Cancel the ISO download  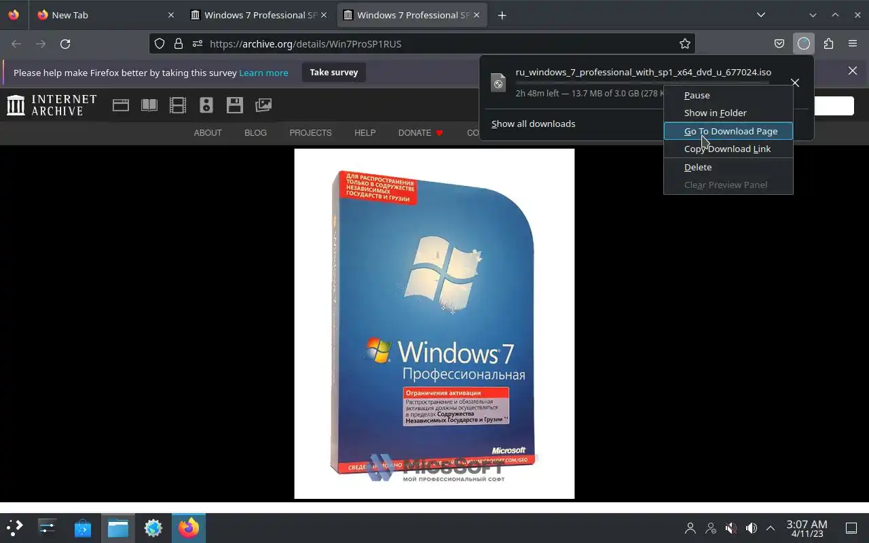(x=795, y=83)
